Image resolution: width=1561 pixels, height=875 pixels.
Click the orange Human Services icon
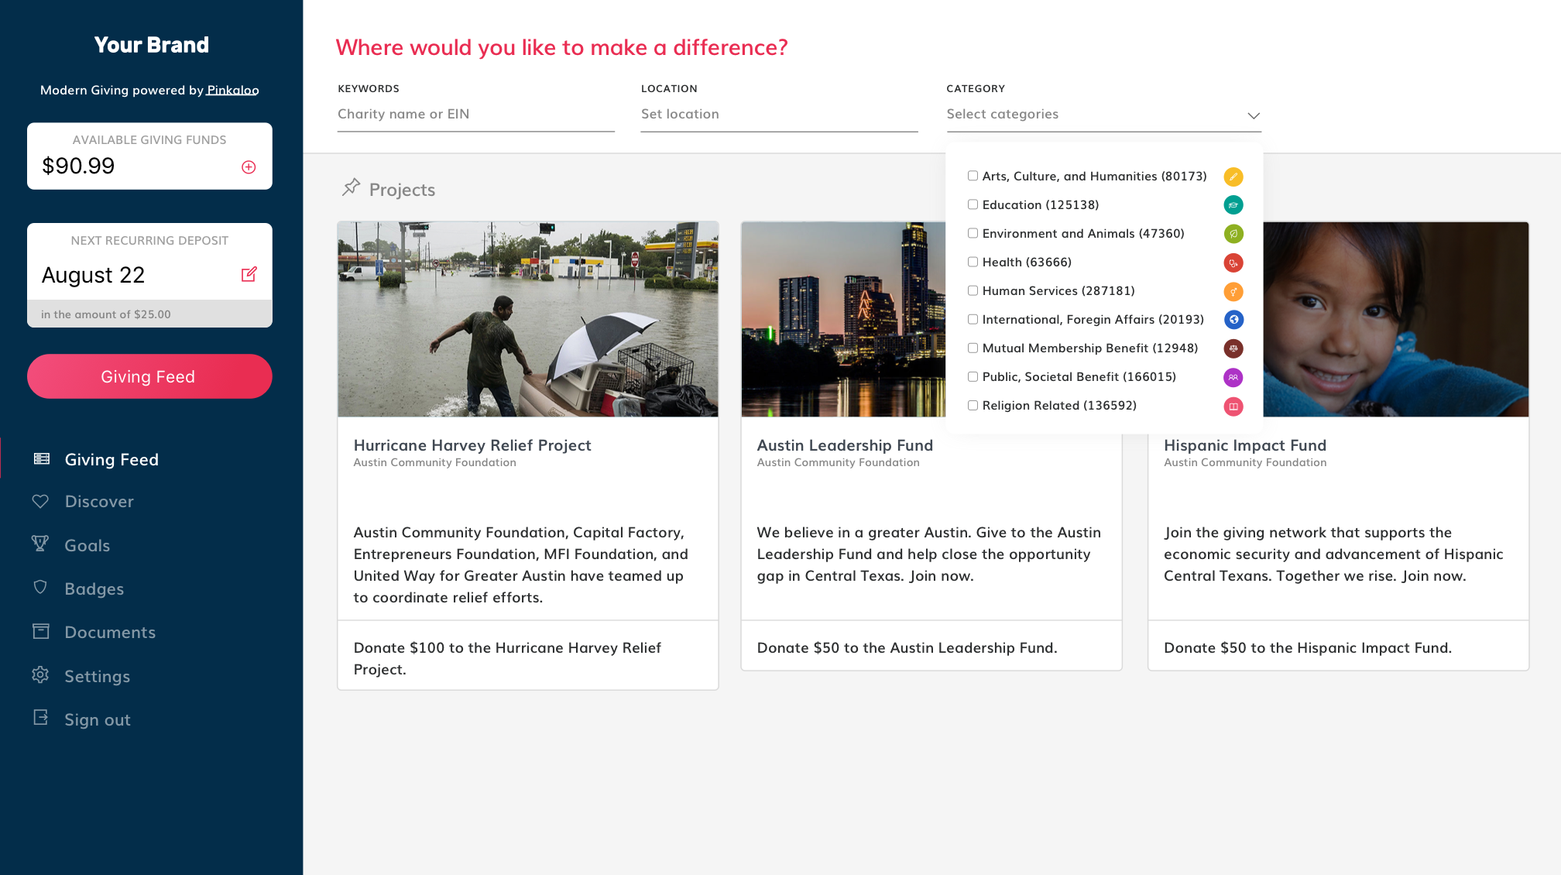(x=1233, y=292)
